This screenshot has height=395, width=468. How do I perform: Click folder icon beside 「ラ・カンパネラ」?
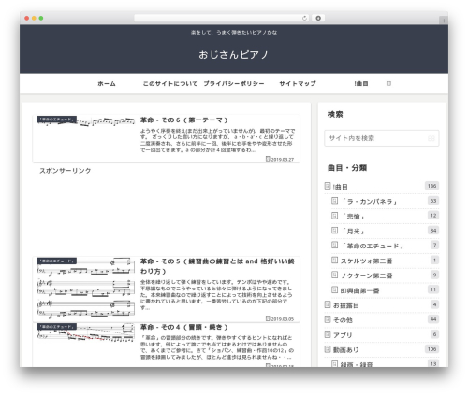[334, 201]
